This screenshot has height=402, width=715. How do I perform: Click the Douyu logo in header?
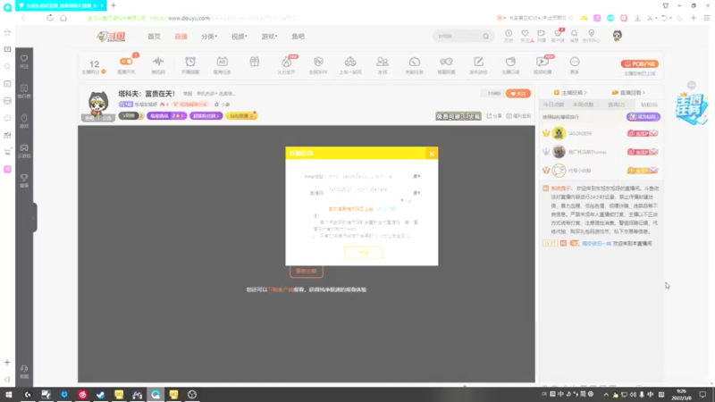(x=111, y=37)
